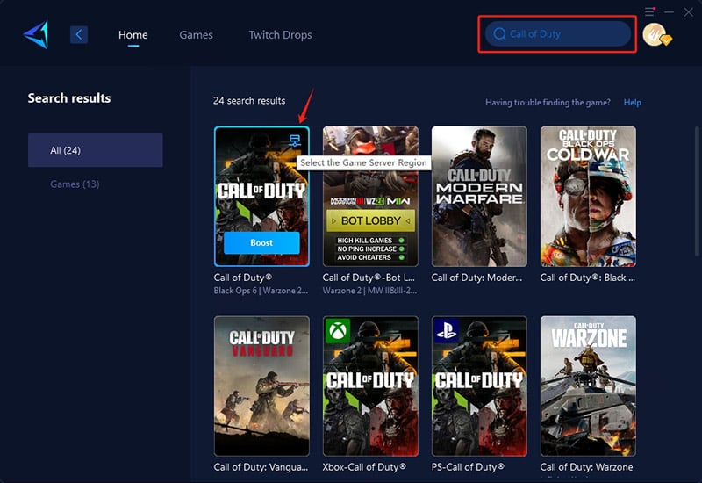Open Xbox-Call of Duty cover

pos(370,386)
